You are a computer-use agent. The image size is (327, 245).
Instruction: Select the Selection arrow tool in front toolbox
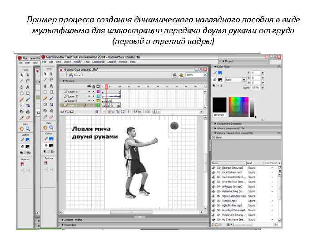point(45,74)
